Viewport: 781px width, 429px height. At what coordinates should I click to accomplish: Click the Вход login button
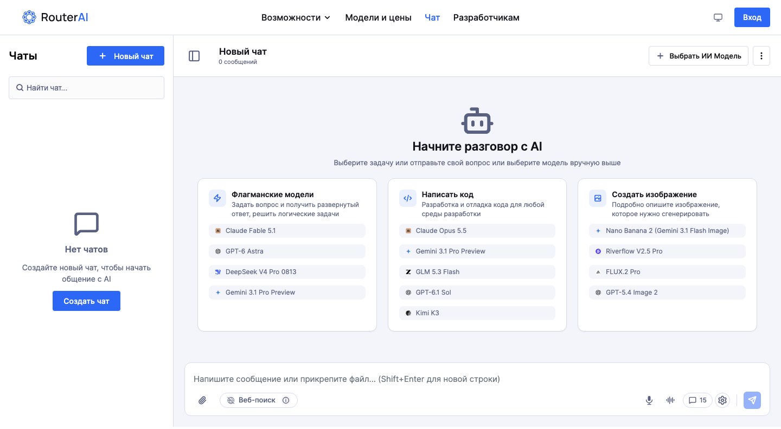point(752,17)
